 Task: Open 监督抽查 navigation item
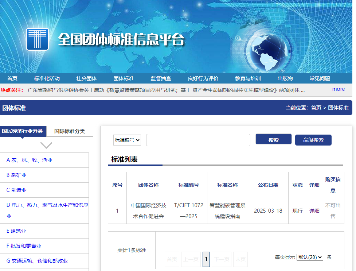point(161,78)
